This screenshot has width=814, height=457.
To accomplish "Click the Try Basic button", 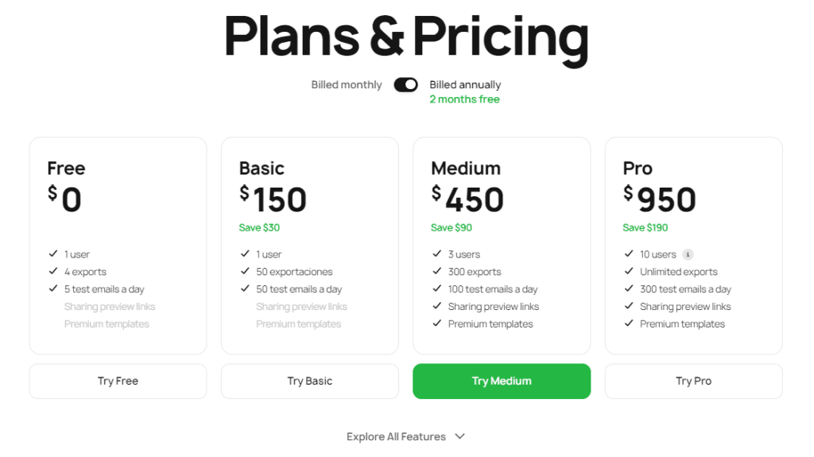I will click(x=310, y=381).
